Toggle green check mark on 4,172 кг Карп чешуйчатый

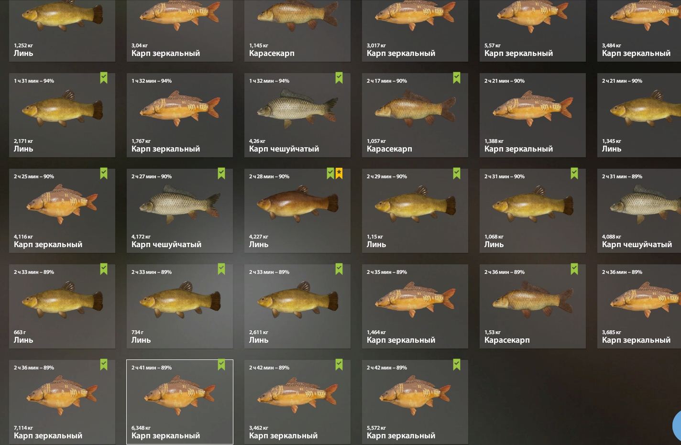(221, 174)
